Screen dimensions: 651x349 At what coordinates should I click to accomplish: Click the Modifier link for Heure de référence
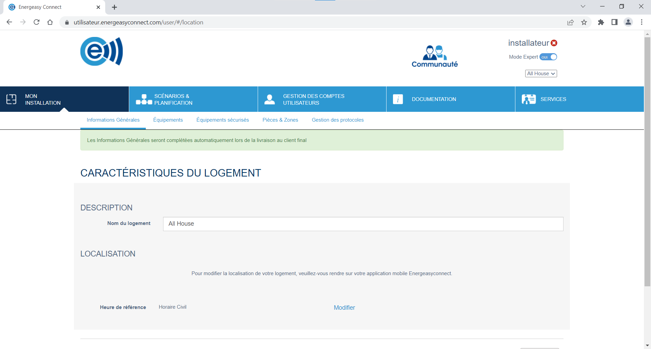pos(344,308)
